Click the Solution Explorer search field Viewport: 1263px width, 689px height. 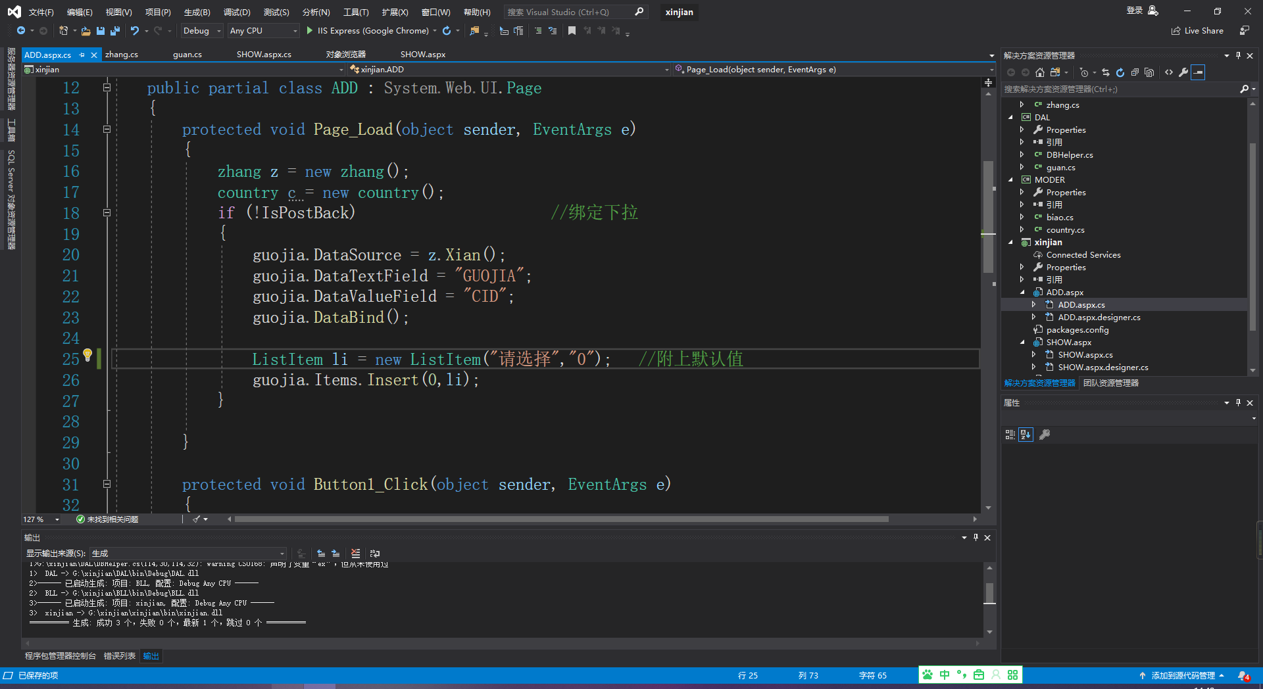coord(1122,89)
